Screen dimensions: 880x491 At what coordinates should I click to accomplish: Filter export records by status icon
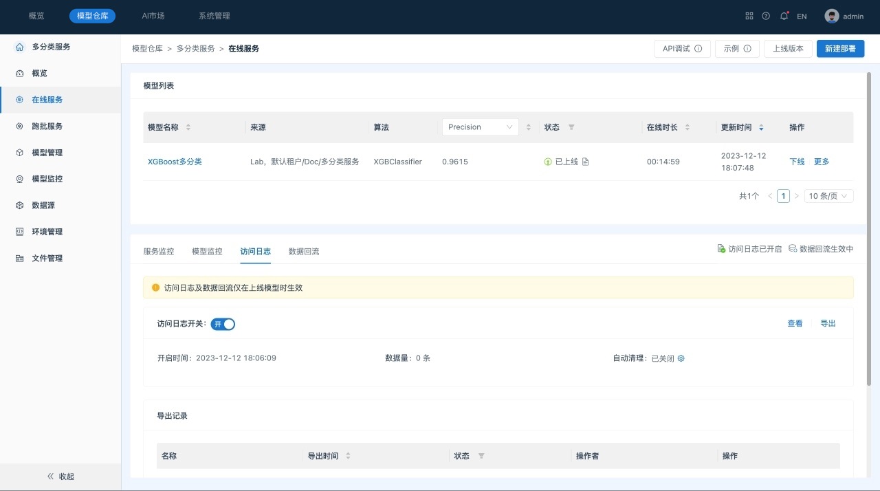[x=481, y=456]
